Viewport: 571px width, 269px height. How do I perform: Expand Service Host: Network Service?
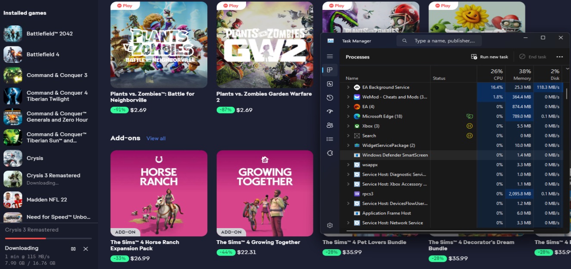[x=348, y=223]
